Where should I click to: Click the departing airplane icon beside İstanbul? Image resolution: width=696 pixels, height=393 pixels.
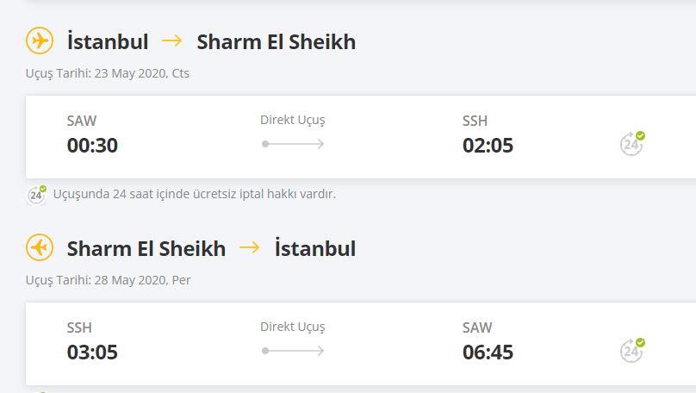(x=40, y=41)
